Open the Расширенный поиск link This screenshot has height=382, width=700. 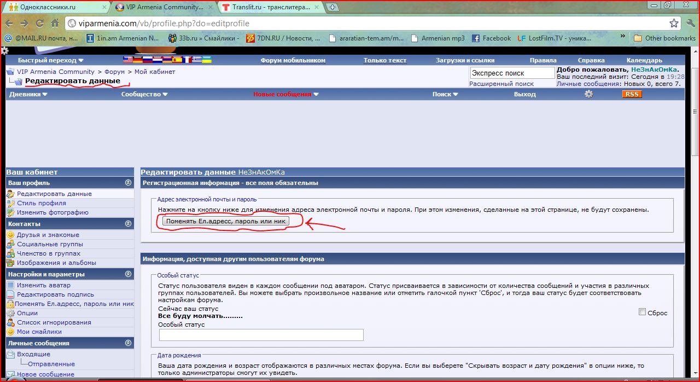501,84
